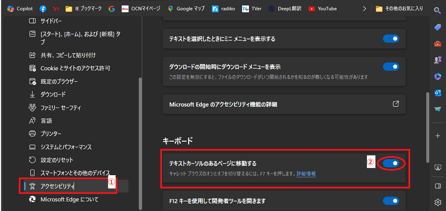The height and width of the screenshot is (211, 446).
Task: Expand the bookmarks bar overflow chevron
Action: tap(364, 8)
